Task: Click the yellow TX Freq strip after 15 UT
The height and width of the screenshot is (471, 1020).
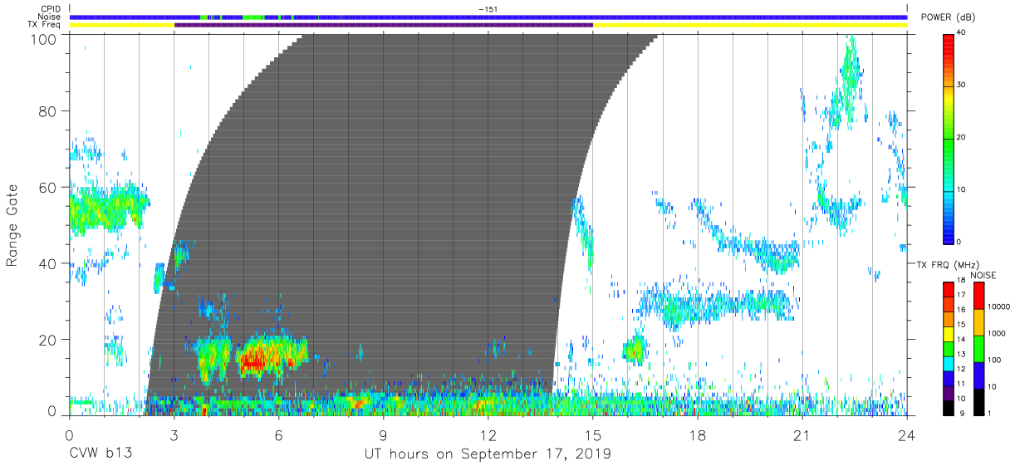Action: (x=750, y=25)
